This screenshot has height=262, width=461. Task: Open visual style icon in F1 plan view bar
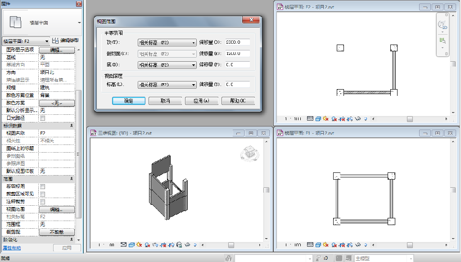point(318,245)
